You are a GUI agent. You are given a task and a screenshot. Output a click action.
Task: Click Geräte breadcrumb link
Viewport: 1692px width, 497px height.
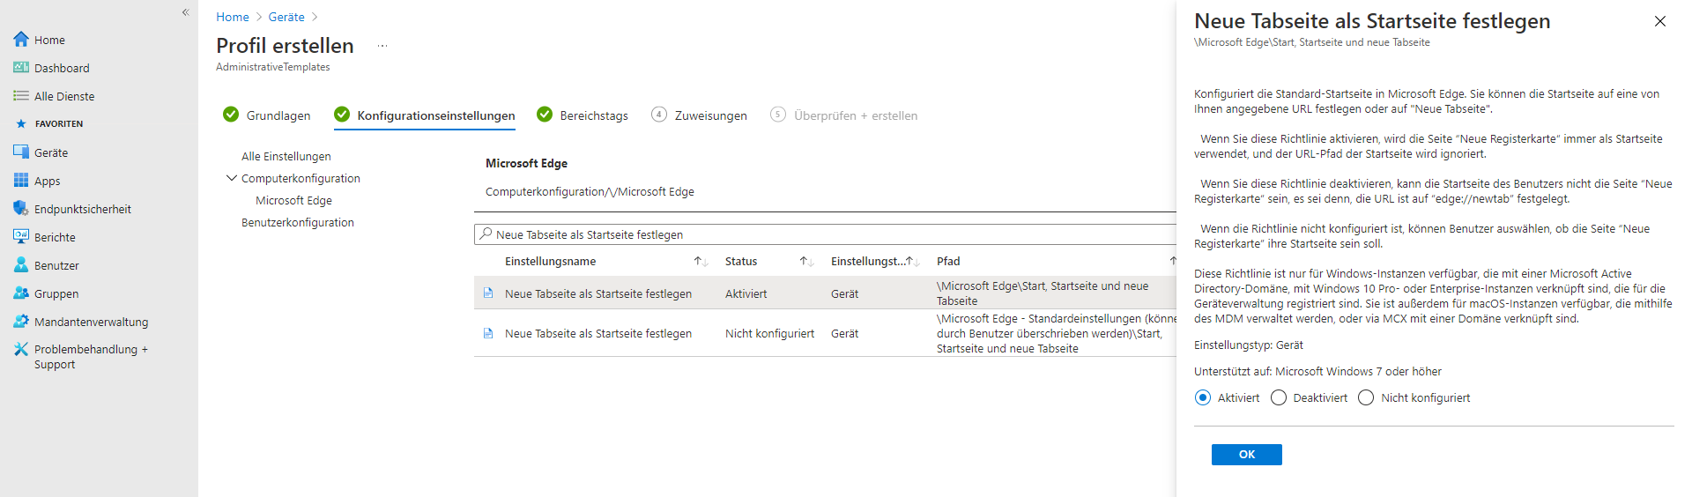286,17
